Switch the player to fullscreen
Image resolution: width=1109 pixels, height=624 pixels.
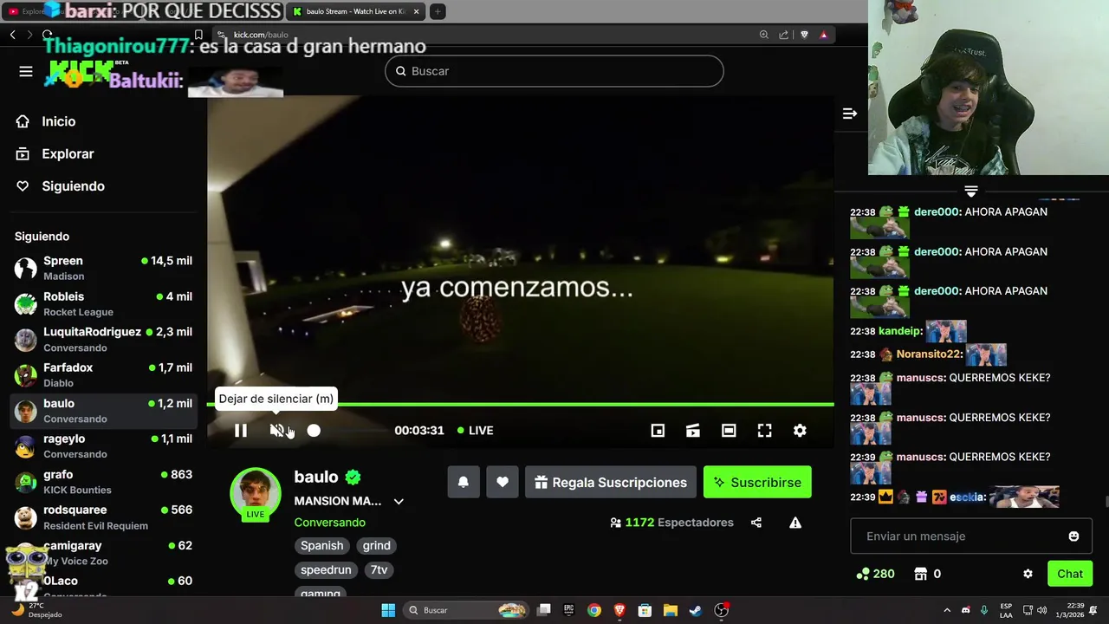(764, 431)
